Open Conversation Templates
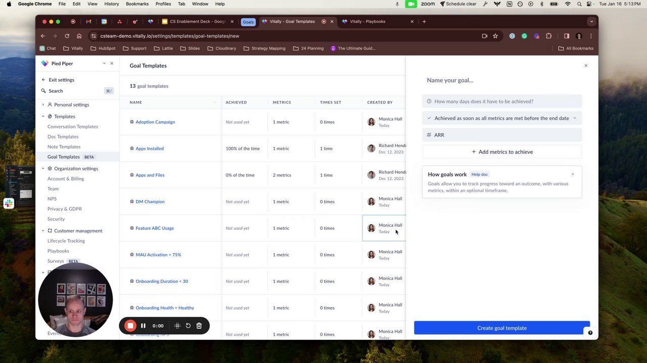647x363 pixels. tap(73, 127)
